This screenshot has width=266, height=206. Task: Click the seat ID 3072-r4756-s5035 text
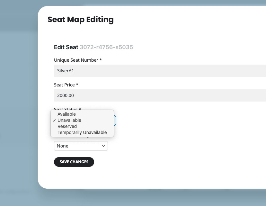(106, 47)
